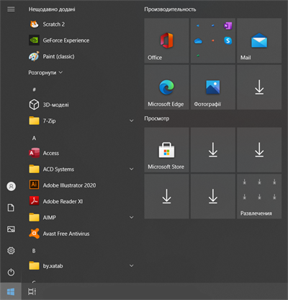Click the Производительность group title
The image size is (288, 300).
click(x=170, y=9)
